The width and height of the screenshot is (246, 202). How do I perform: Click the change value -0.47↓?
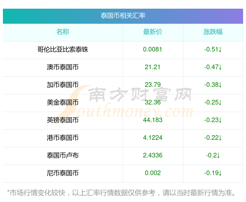tap(213, 67)
